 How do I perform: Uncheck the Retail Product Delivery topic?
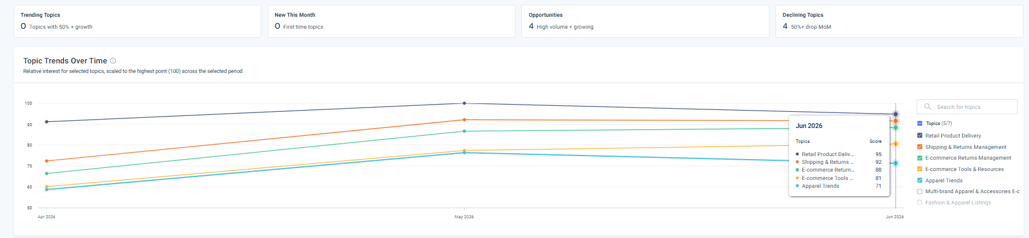(920, 136)
